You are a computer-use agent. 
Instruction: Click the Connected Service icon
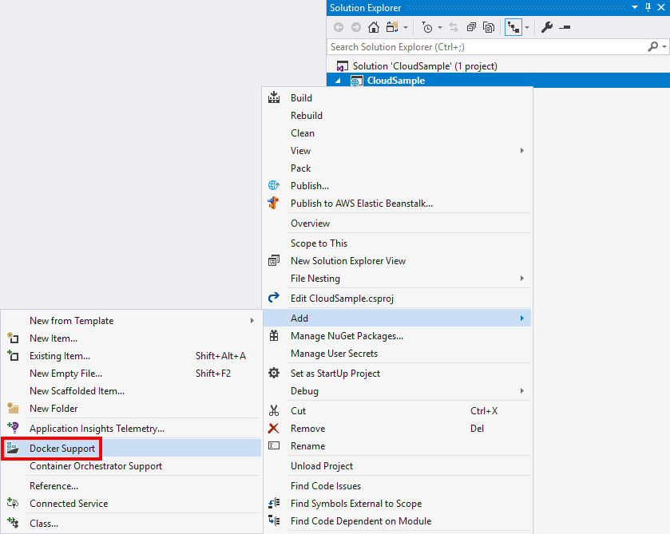click(x=13, y=503)
